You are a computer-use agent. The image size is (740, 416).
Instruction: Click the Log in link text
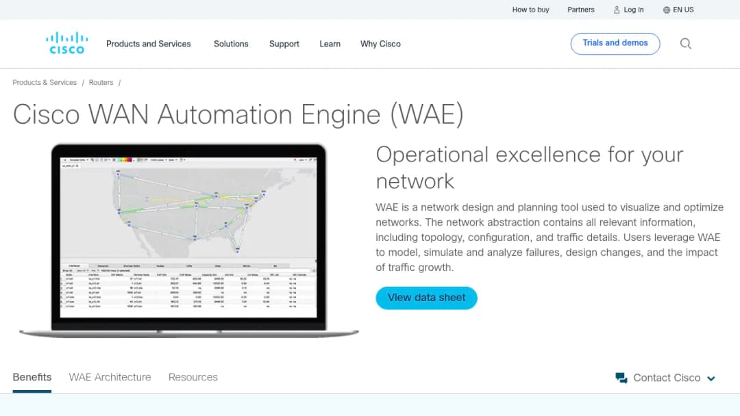(x=633, y=10)
